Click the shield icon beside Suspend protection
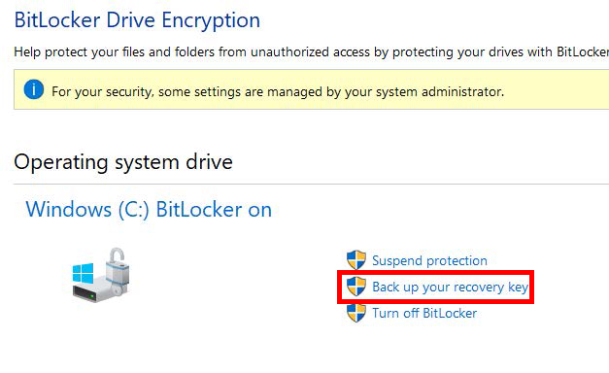Screen dimensions: 609x373 356,260
